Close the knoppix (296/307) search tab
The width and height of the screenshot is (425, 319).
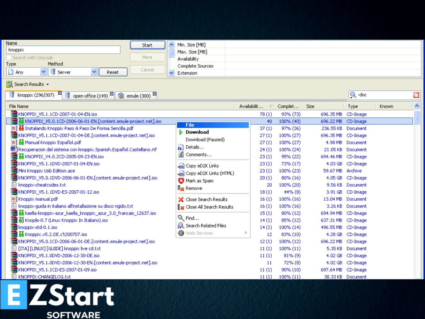click(x=59, y=94)
